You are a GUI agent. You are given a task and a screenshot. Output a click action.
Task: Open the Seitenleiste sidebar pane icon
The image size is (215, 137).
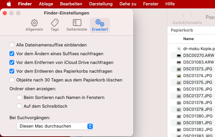pyautogui.click(x=77, y=23)
